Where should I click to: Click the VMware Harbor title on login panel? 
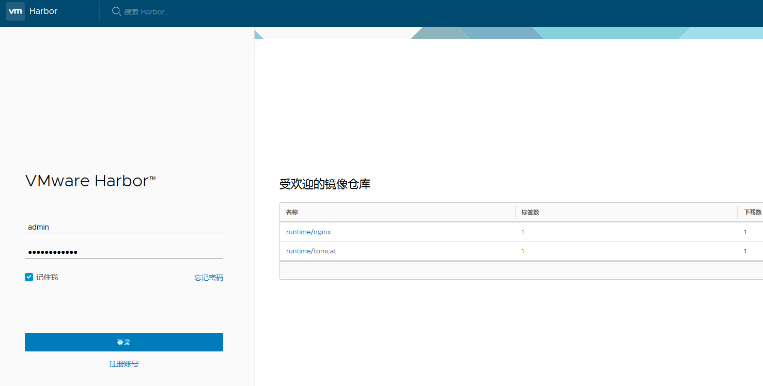tap(90, 181)
